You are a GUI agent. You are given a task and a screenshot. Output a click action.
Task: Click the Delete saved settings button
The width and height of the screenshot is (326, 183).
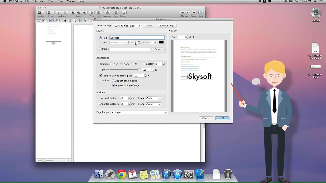tap(149, 26)
